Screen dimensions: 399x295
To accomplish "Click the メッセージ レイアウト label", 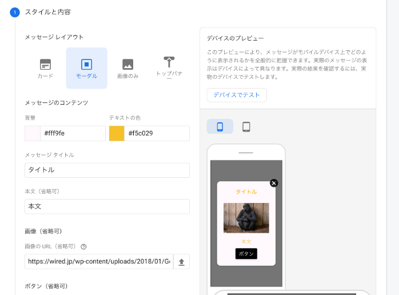I will 54,37.
